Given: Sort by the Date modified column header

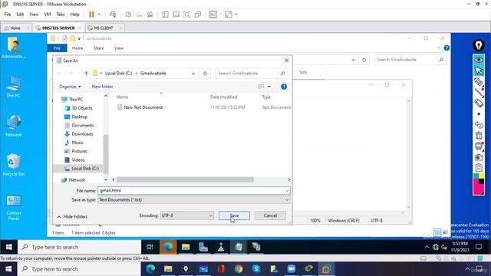Looking at the screenshot, I should click(x=223, y=97).
